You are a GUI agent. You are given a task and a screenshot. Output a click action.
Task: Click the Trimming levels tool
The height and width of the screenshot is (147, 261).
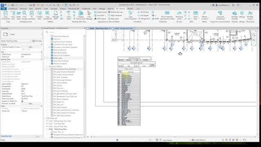[x=179, y=16]
